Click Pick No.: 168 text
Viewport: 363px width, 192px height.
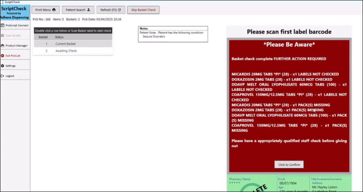pyautogui.click(x=41, y=19)
